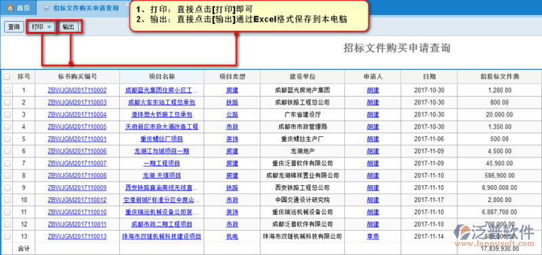This screenshot has width=542, height=255.
Task: Click the 日期 column header
Action: (429, 77)
